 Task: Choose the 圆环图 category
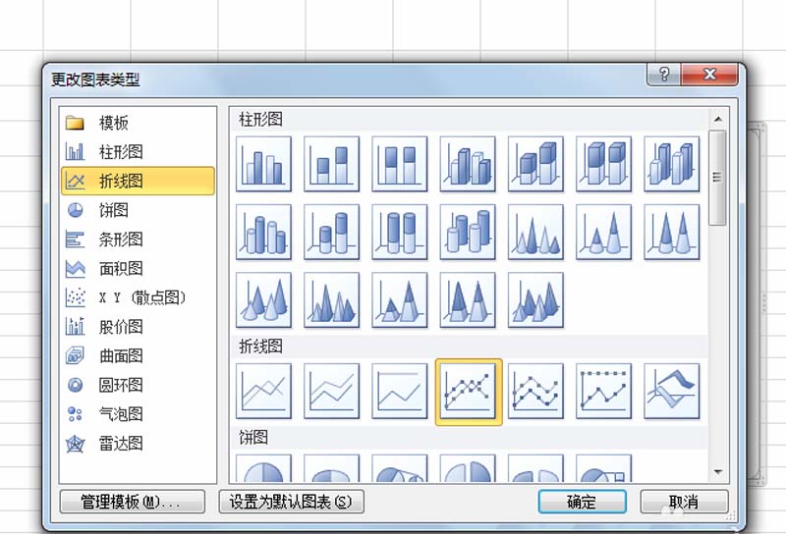(138, 385)
